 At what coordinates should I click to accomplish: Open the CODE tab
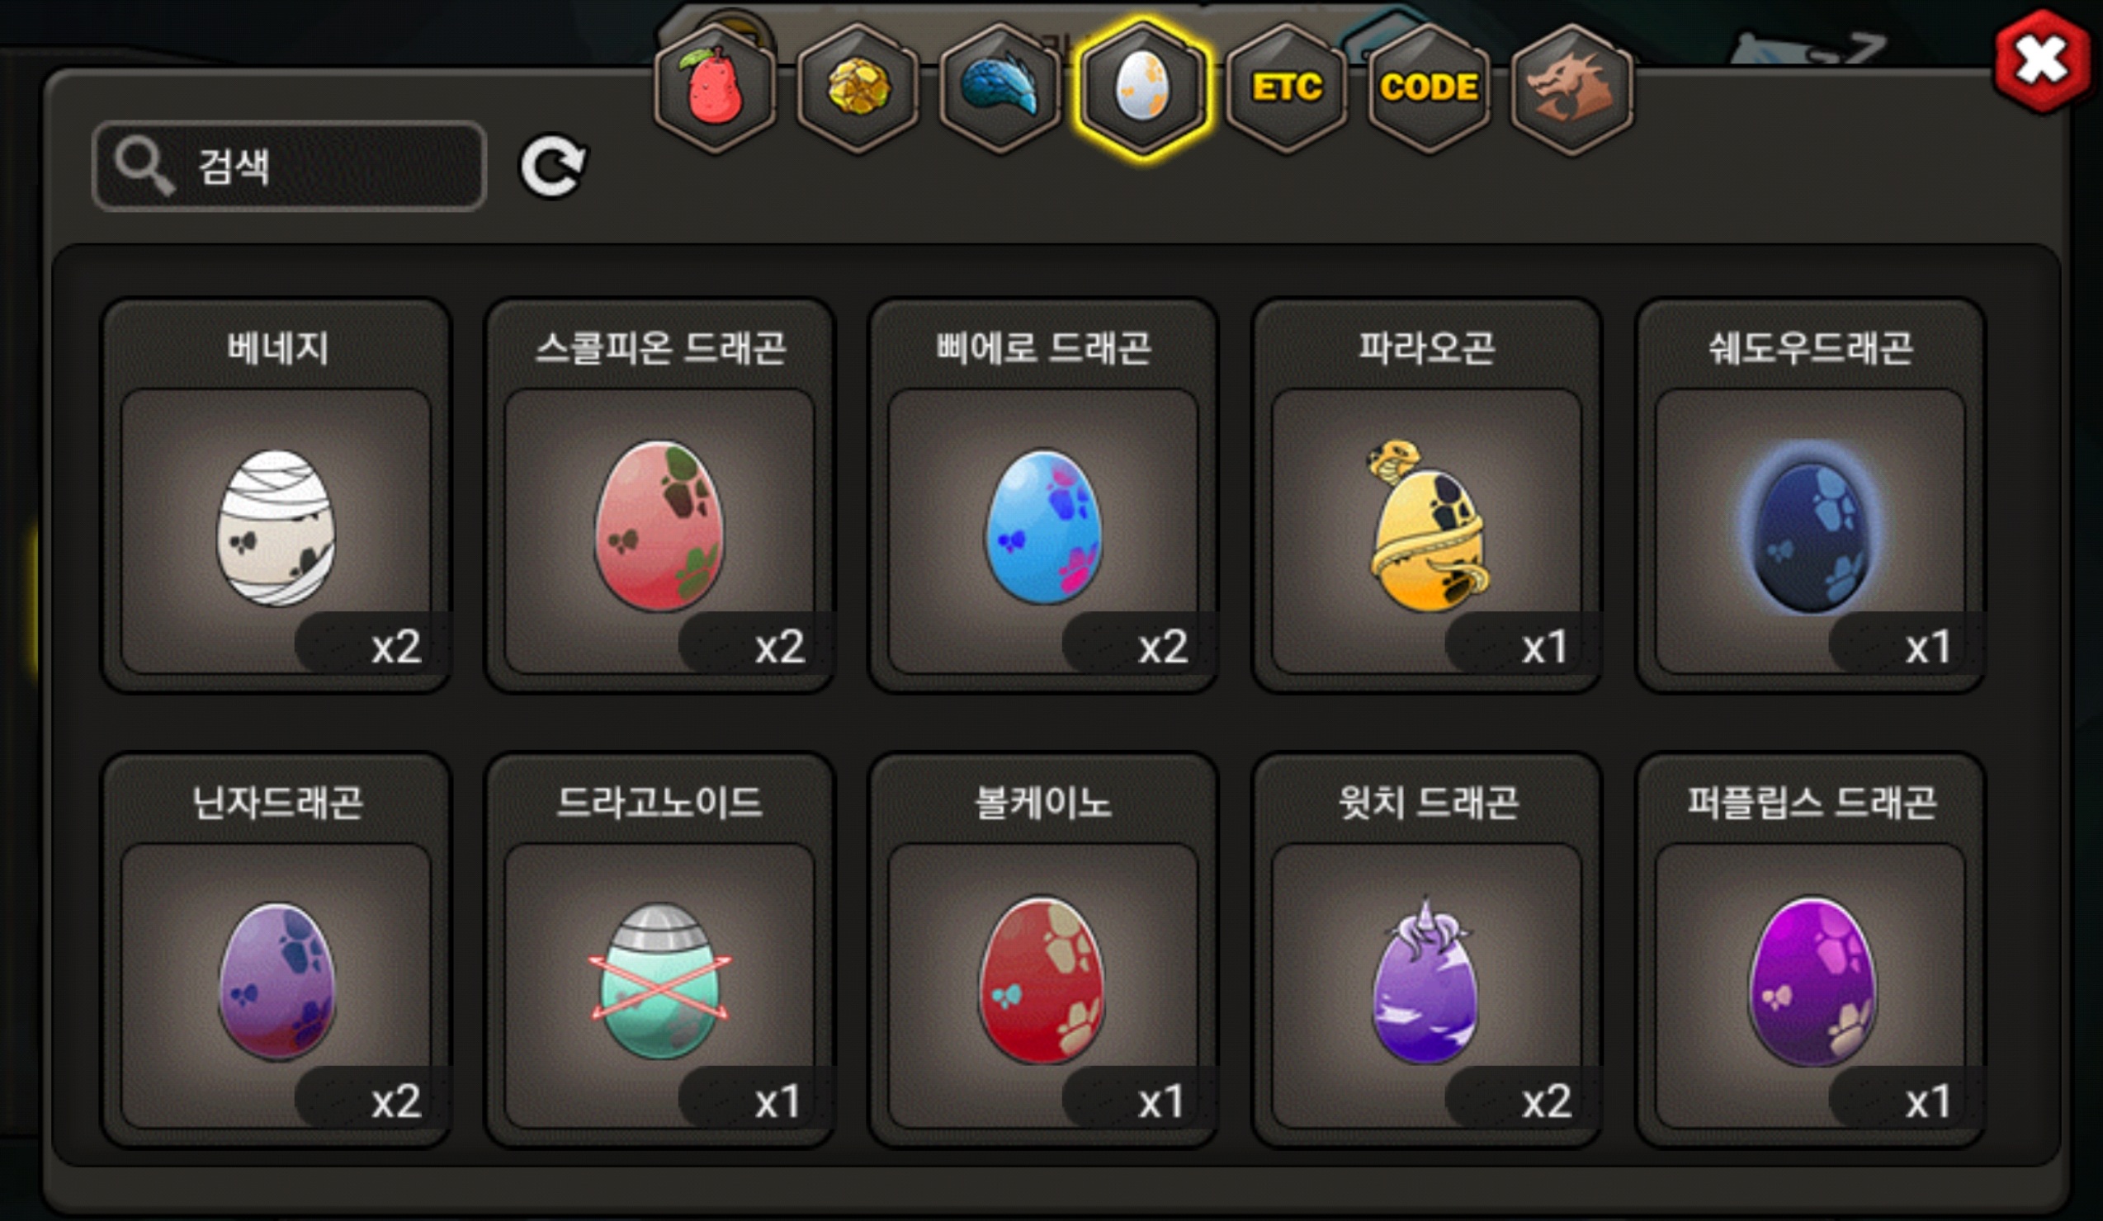coord(1429,87)
